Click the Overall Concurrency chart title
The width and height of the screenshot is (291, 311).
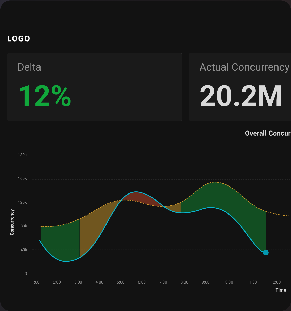click(268, 133)
